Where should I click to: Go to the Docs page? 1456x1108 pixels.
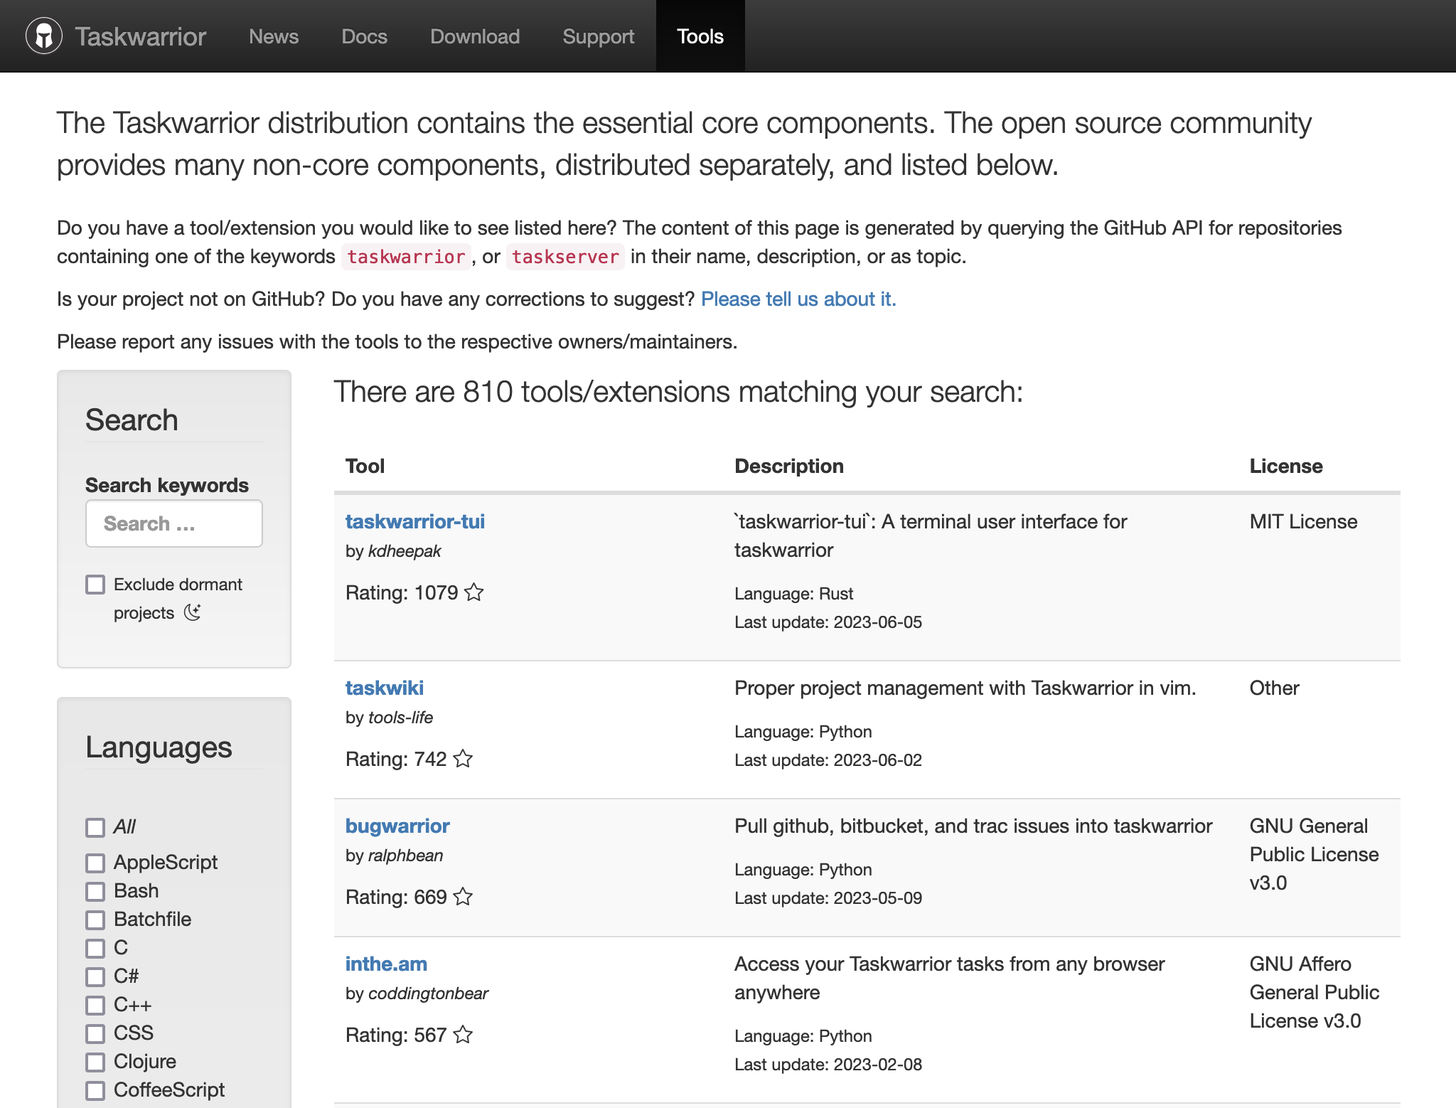(x=364, y=36)
